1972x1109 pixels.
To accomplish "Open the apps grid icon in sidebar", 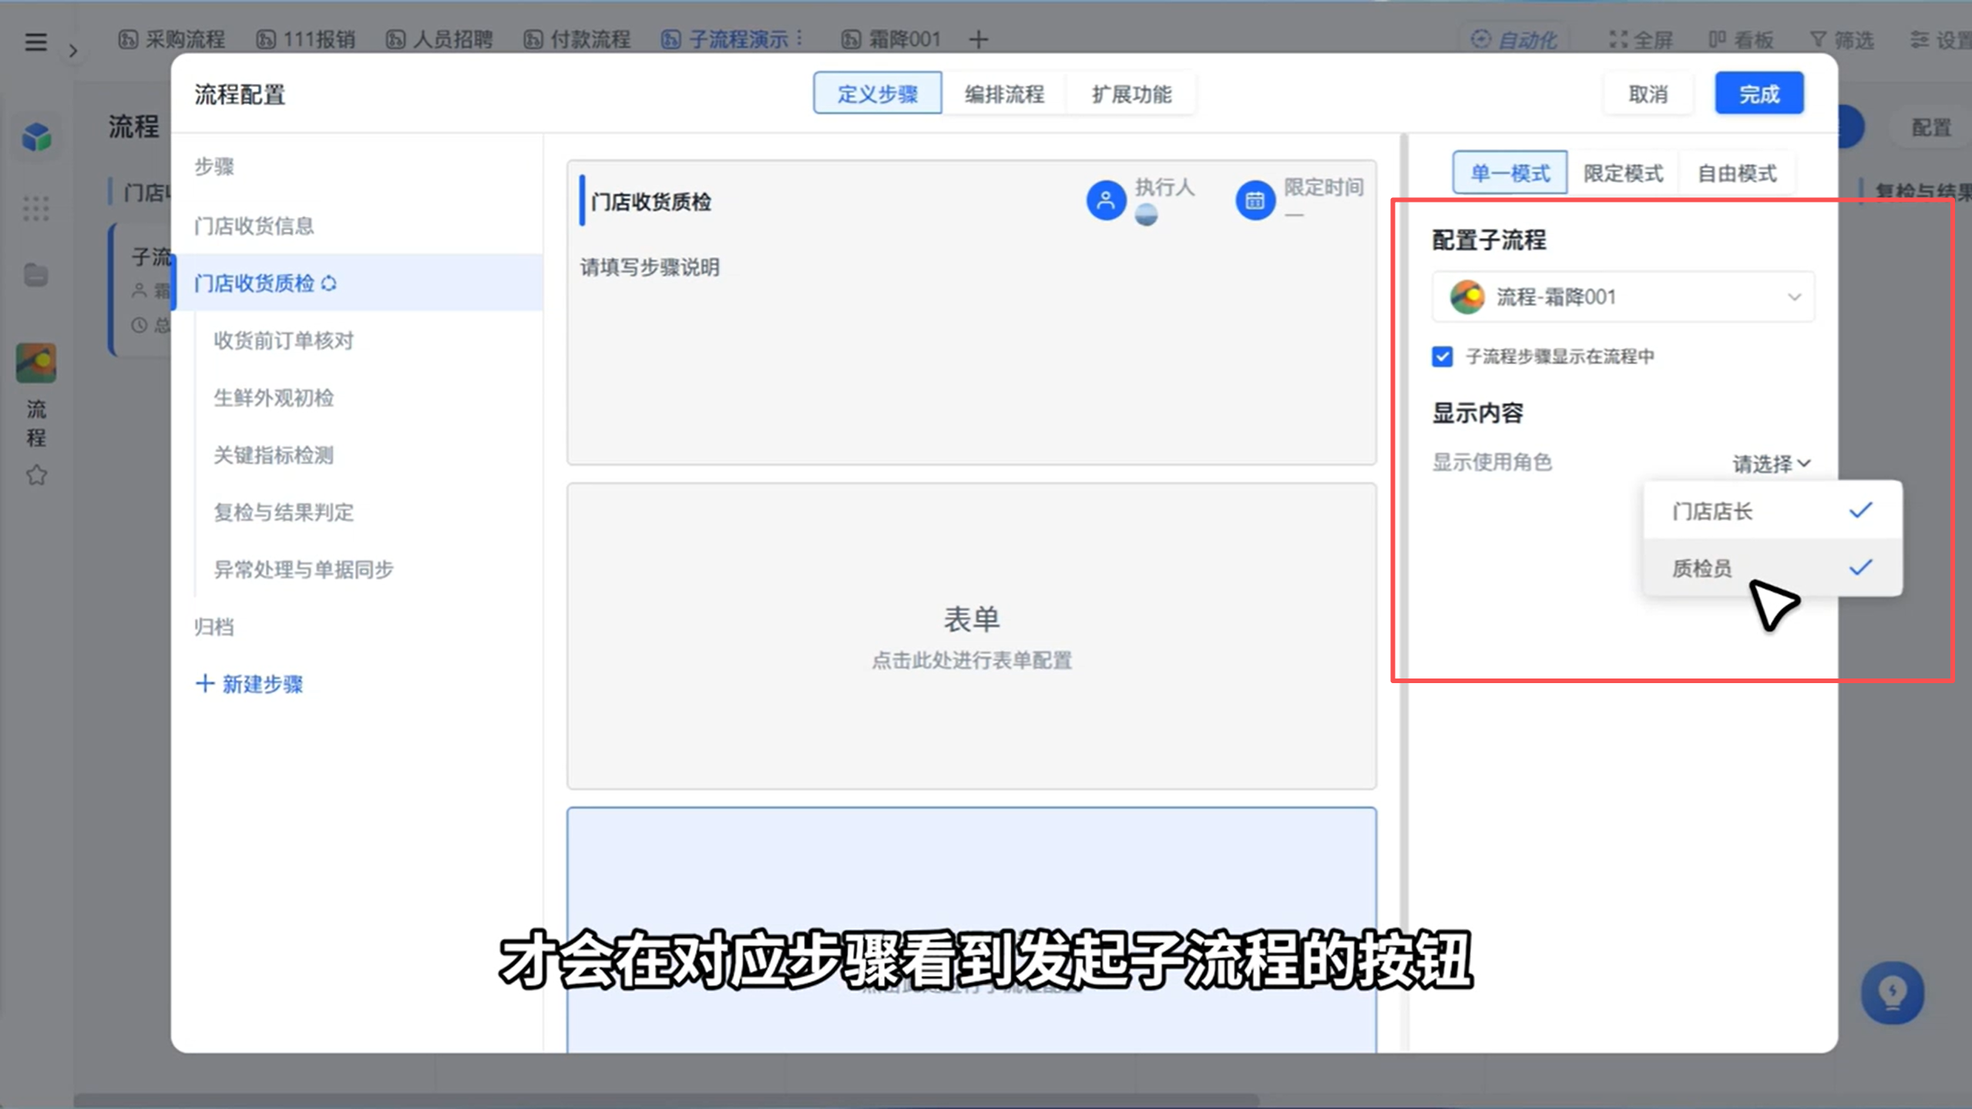I will (36, 208).
